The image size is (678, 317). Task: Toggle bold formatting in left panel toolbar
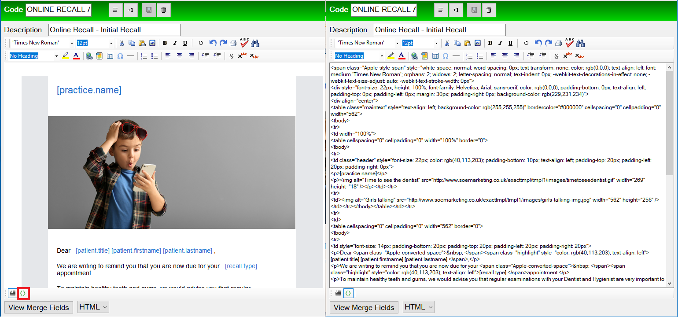(165, 43)
